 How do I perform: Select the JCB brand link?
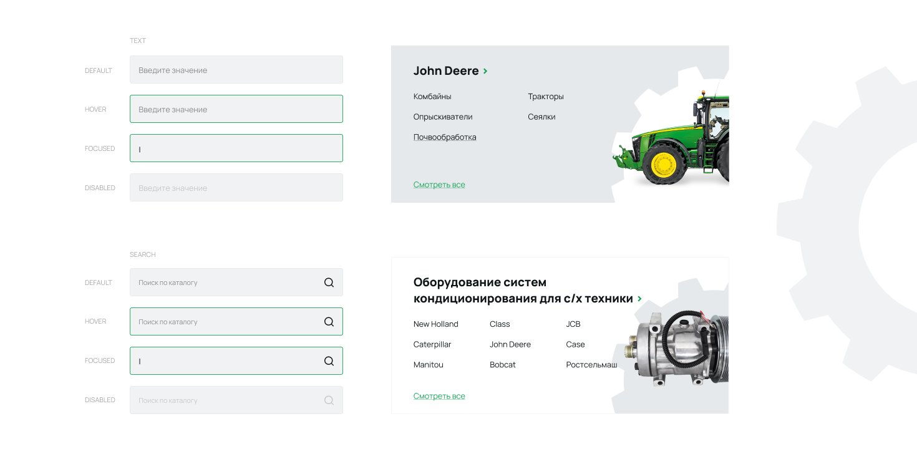(573, 324)
